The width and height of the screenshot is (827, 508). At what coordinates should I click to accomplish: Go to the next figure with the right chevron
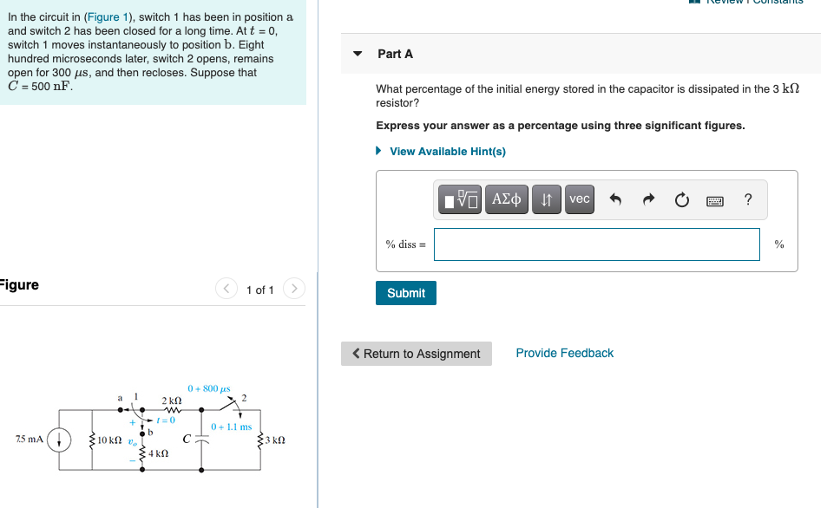[294, 290]
